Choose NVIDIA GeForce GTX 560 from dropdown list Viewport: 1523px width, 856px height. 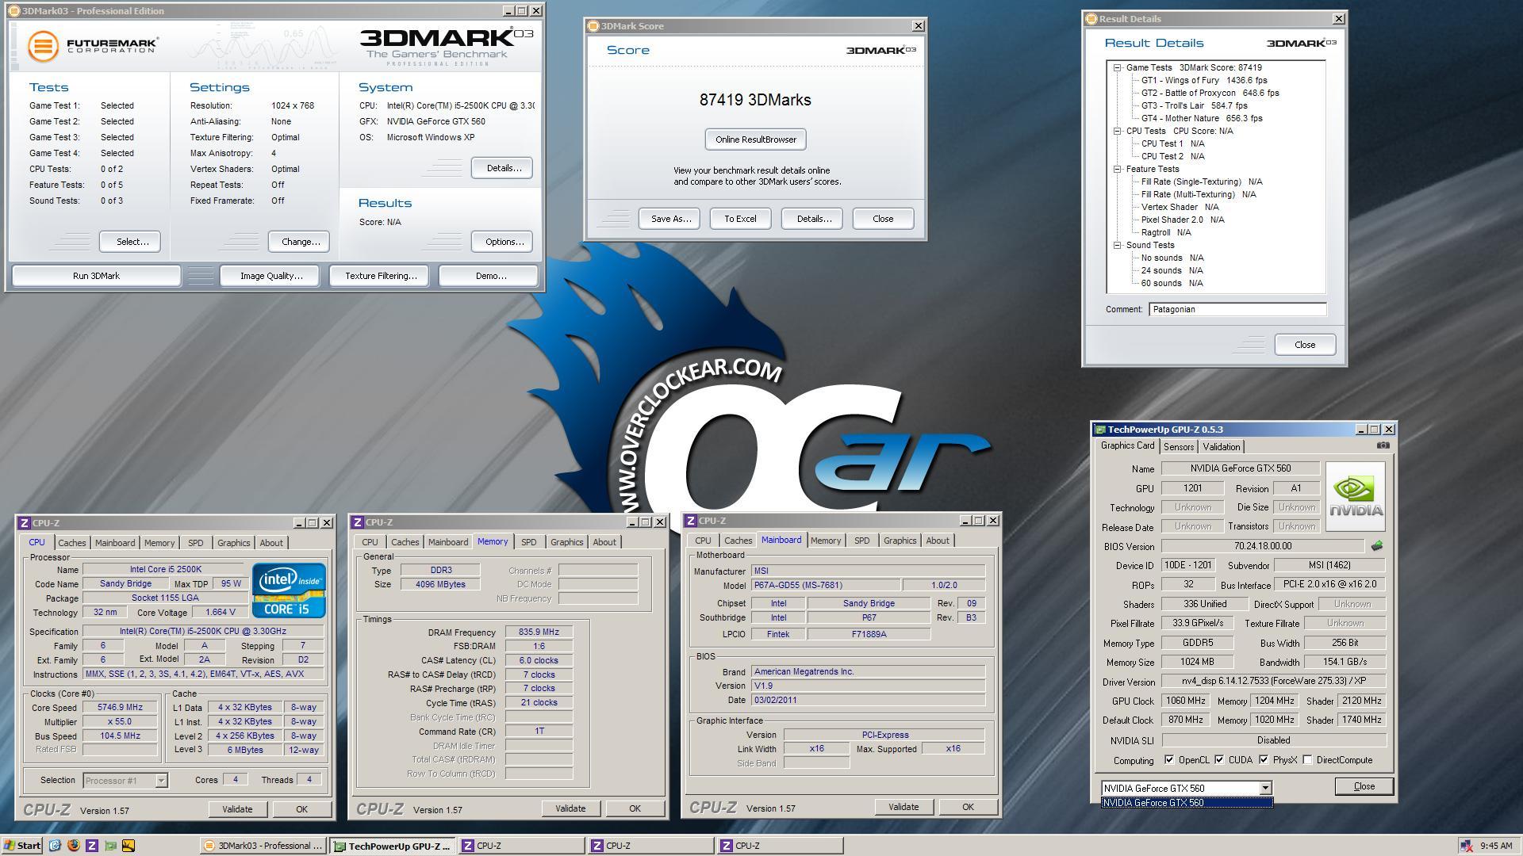point(1187,802)
